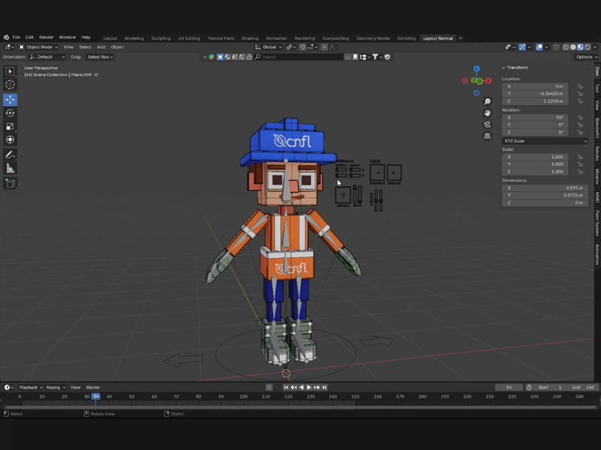Open the Object Mode dropdown
Viewport: 601px width, 450px height.
tap(38, 47)
